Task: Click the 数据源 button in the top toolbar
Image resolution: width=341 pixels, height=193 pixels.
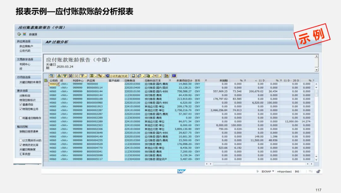Action: pos(33,34)
